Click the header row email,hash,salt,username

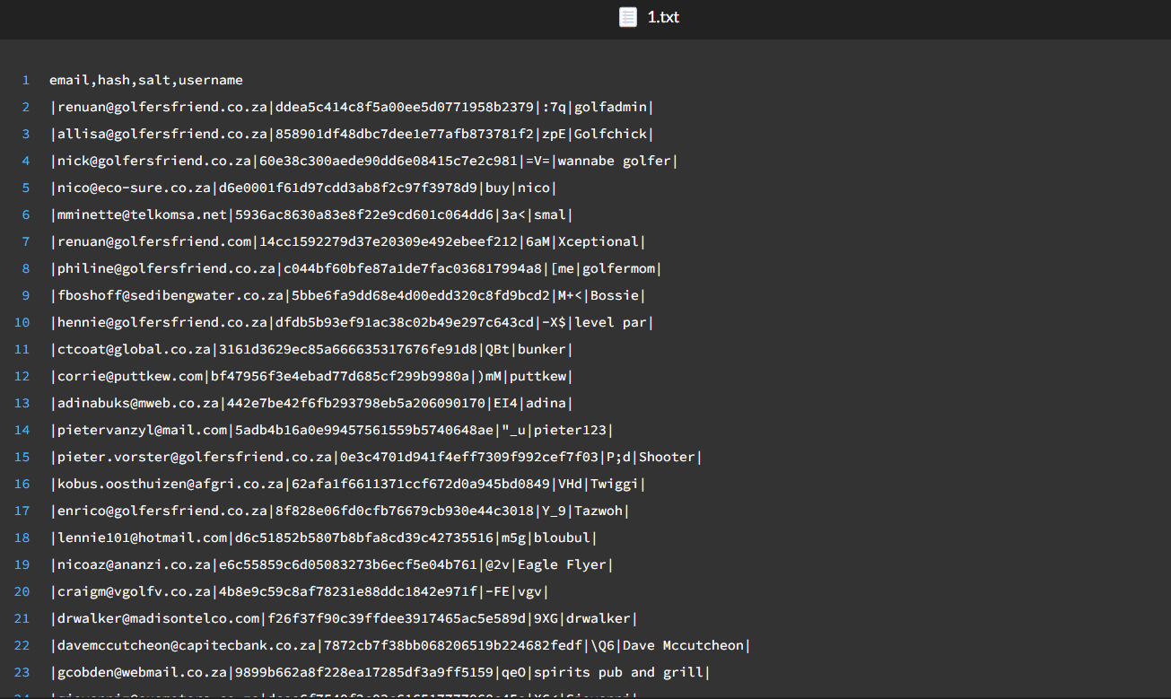[145, 80]
